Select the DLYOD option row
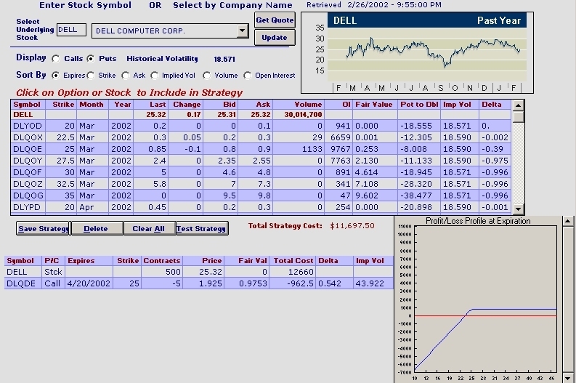This screenshot has height=383, width=576. point(261,126)
